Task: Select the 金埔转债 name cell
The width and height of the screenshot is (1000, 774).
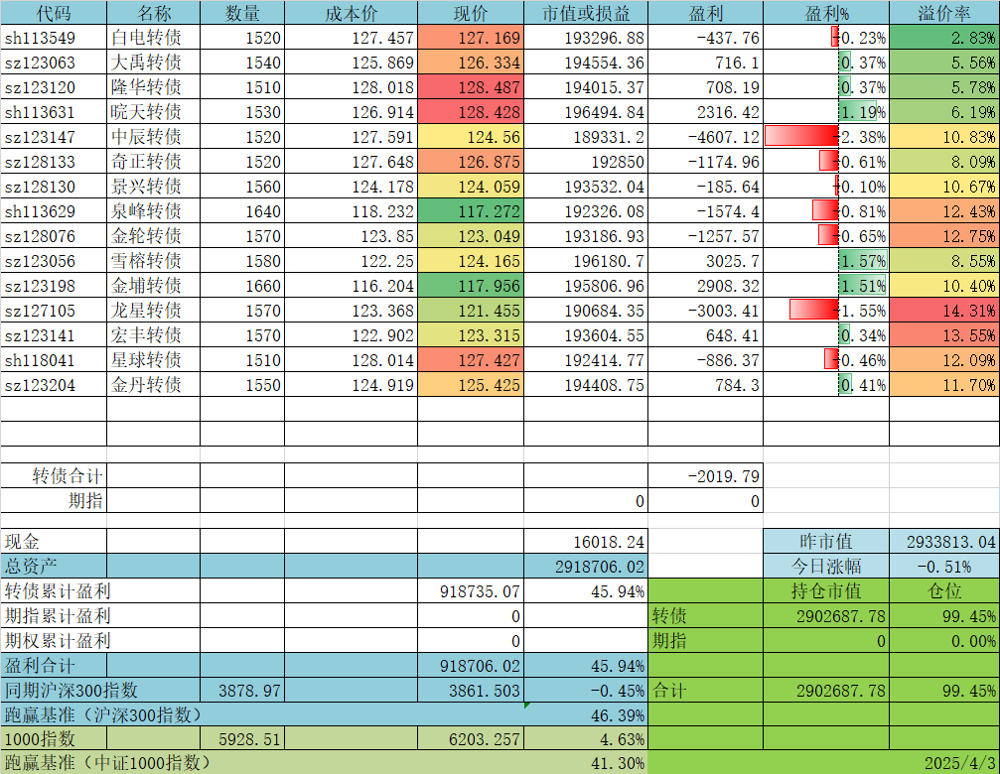Action: [x=154, y=286]
